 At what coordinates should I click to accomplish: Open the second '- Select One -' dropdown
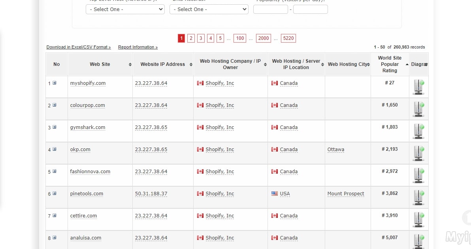209,9
